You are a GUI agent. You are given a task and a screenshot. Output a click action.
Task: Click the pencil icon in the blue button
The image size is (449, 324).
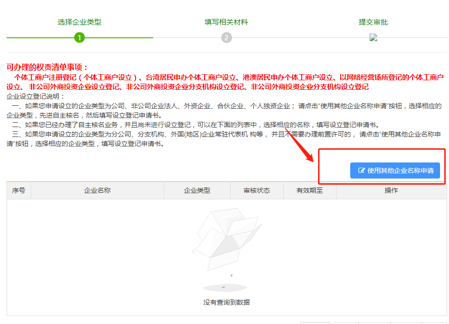(x=362, y=171)
